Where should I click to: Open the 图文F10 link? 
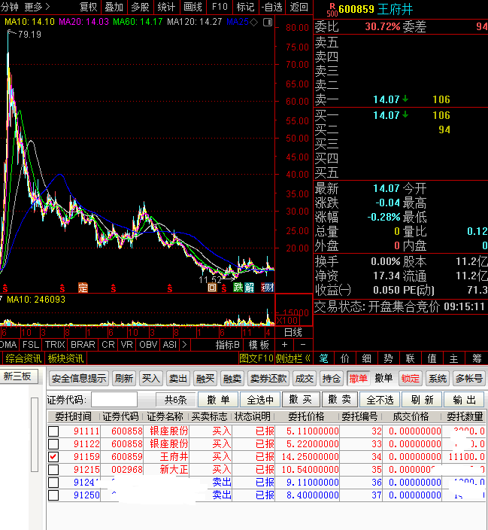(256, 358)
